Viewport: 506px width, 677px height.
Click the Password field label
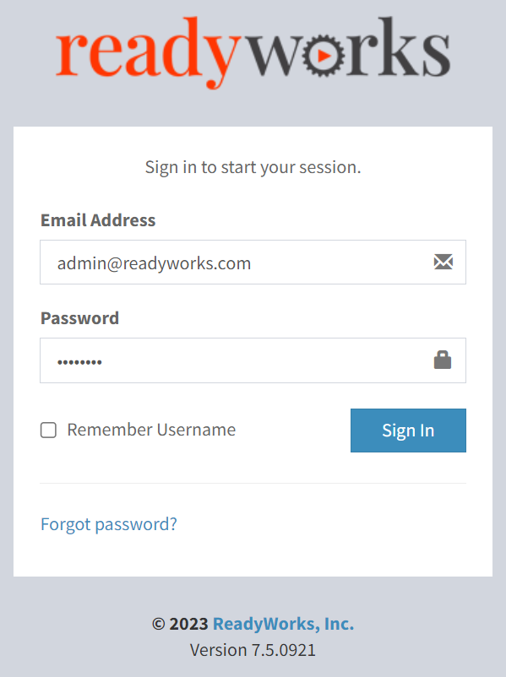[79, 318]
